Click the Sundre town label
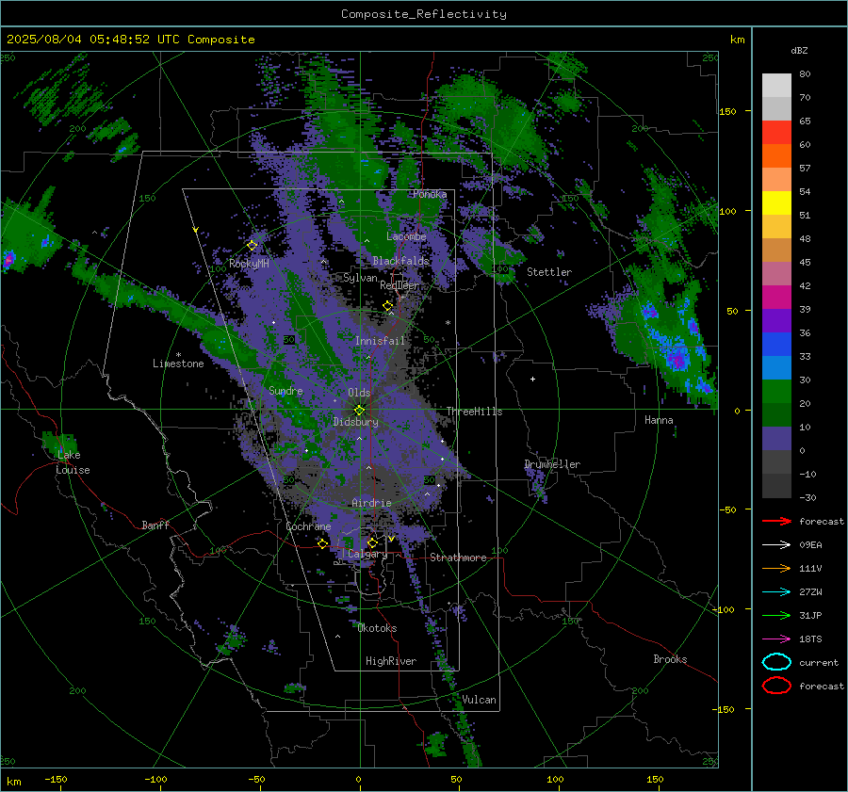848x792 pixels. coord(285,391)
